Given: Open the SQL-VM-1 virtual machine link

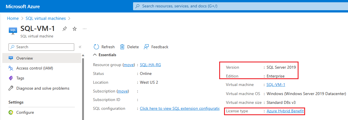Looking at the screenshot, I should click(x=276, y=85).
